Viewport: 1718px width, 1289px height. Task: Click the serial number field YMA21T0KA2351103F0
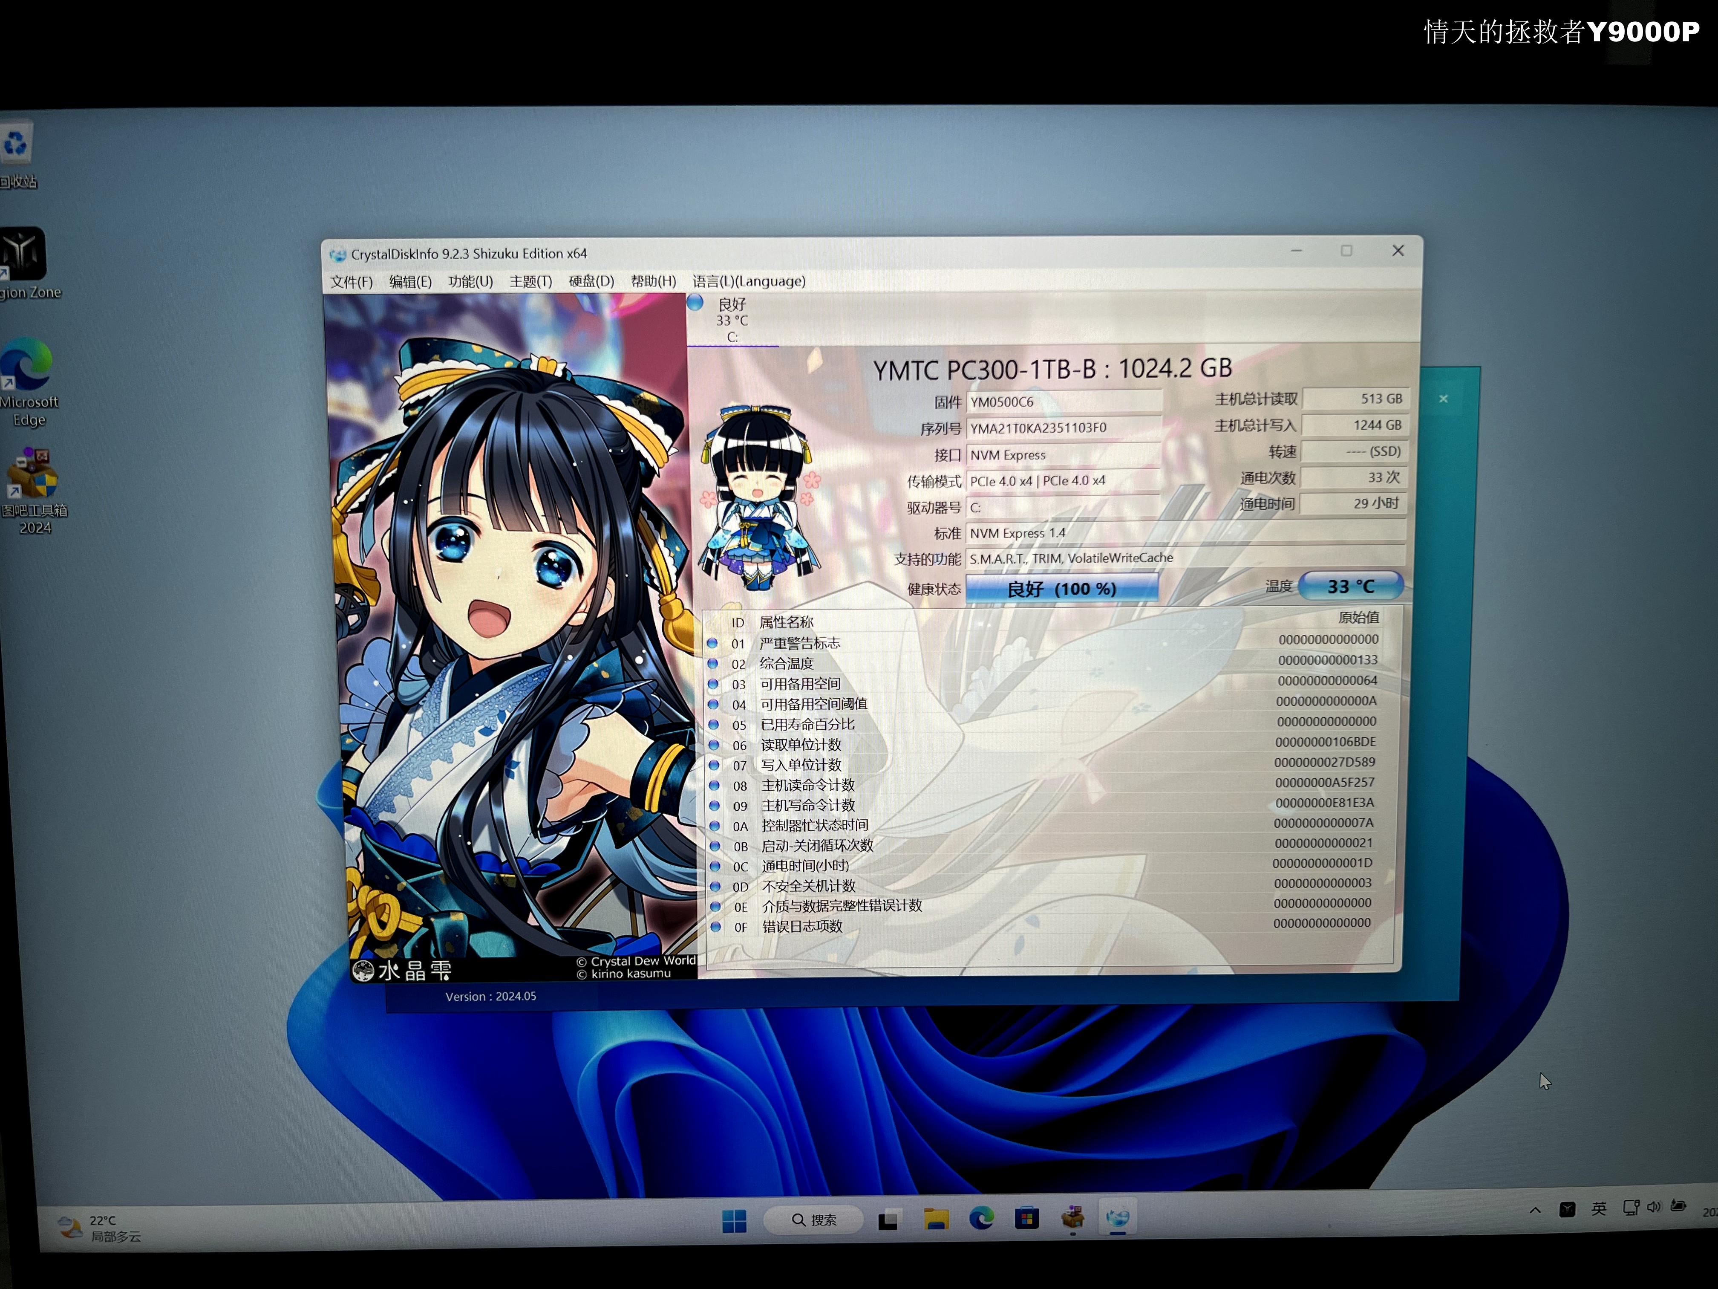coord(1064,428)
